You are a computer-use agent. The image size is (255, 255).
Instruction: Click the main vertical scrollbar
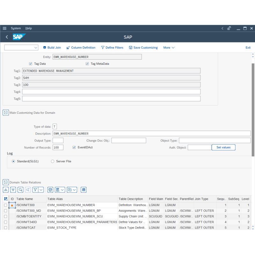[253, 110]
